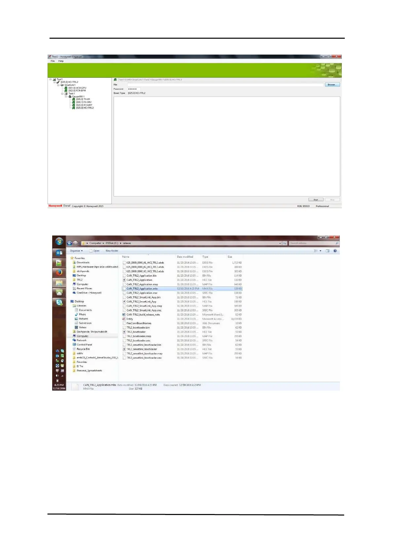Click the Password field in Engauge

point(134,89)
